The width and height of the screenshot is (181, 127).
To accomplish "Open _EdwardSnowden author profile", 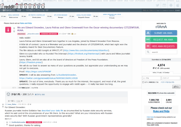I will point(33,34).
